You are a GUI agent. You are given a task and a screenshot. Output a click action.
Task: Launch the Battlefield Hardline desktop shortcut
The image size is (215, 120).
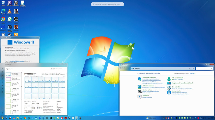point(16,20)
